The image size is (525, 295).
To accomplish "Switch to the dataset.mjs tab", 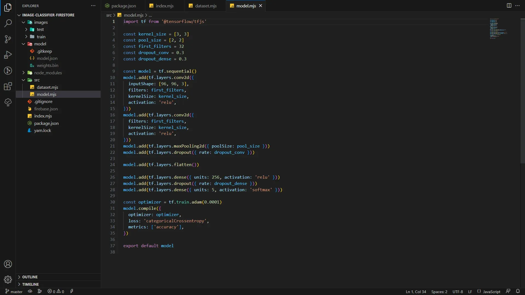I will (x=206, y=6).
